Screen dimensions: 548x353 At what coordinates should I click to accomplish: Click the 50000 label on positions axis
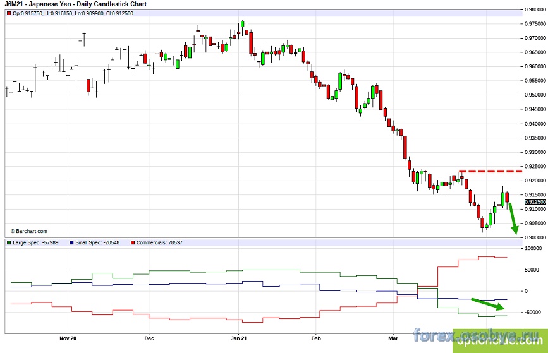pos(532,270)
